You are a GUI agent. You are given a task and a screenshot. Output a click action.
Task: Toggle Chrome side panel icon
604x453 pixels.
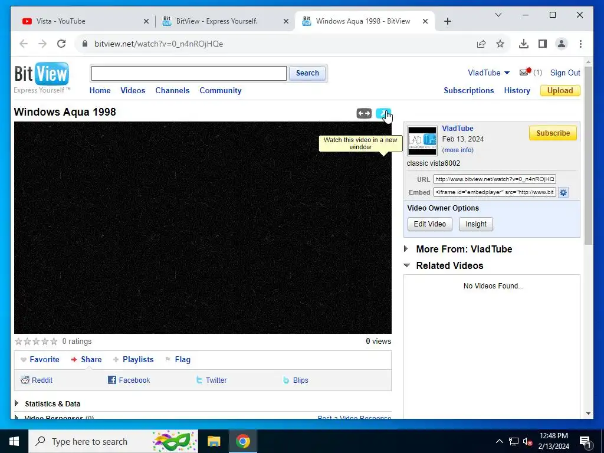(x=543, y=44)
